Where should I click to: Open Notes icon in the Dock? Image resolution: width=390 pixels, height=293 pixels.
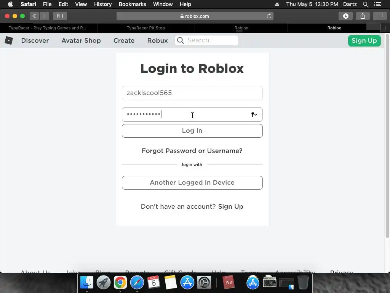point(170,282)
